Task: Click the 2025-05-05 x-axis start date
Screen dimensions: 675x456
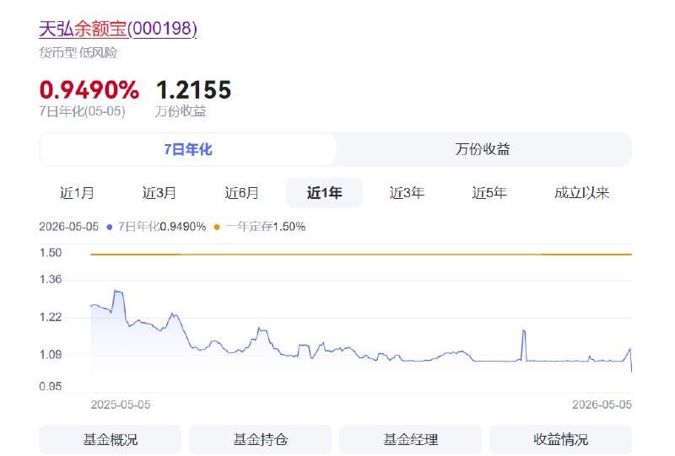Action: pyautogui.click(x=121, y=405)
